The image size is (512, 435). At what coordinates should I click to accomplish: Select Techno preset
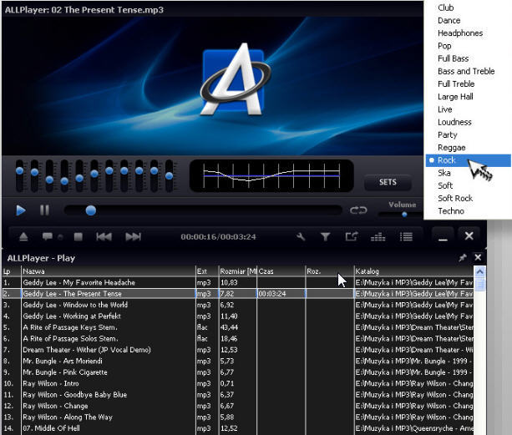pyautogui.click(x=451, y=211)
